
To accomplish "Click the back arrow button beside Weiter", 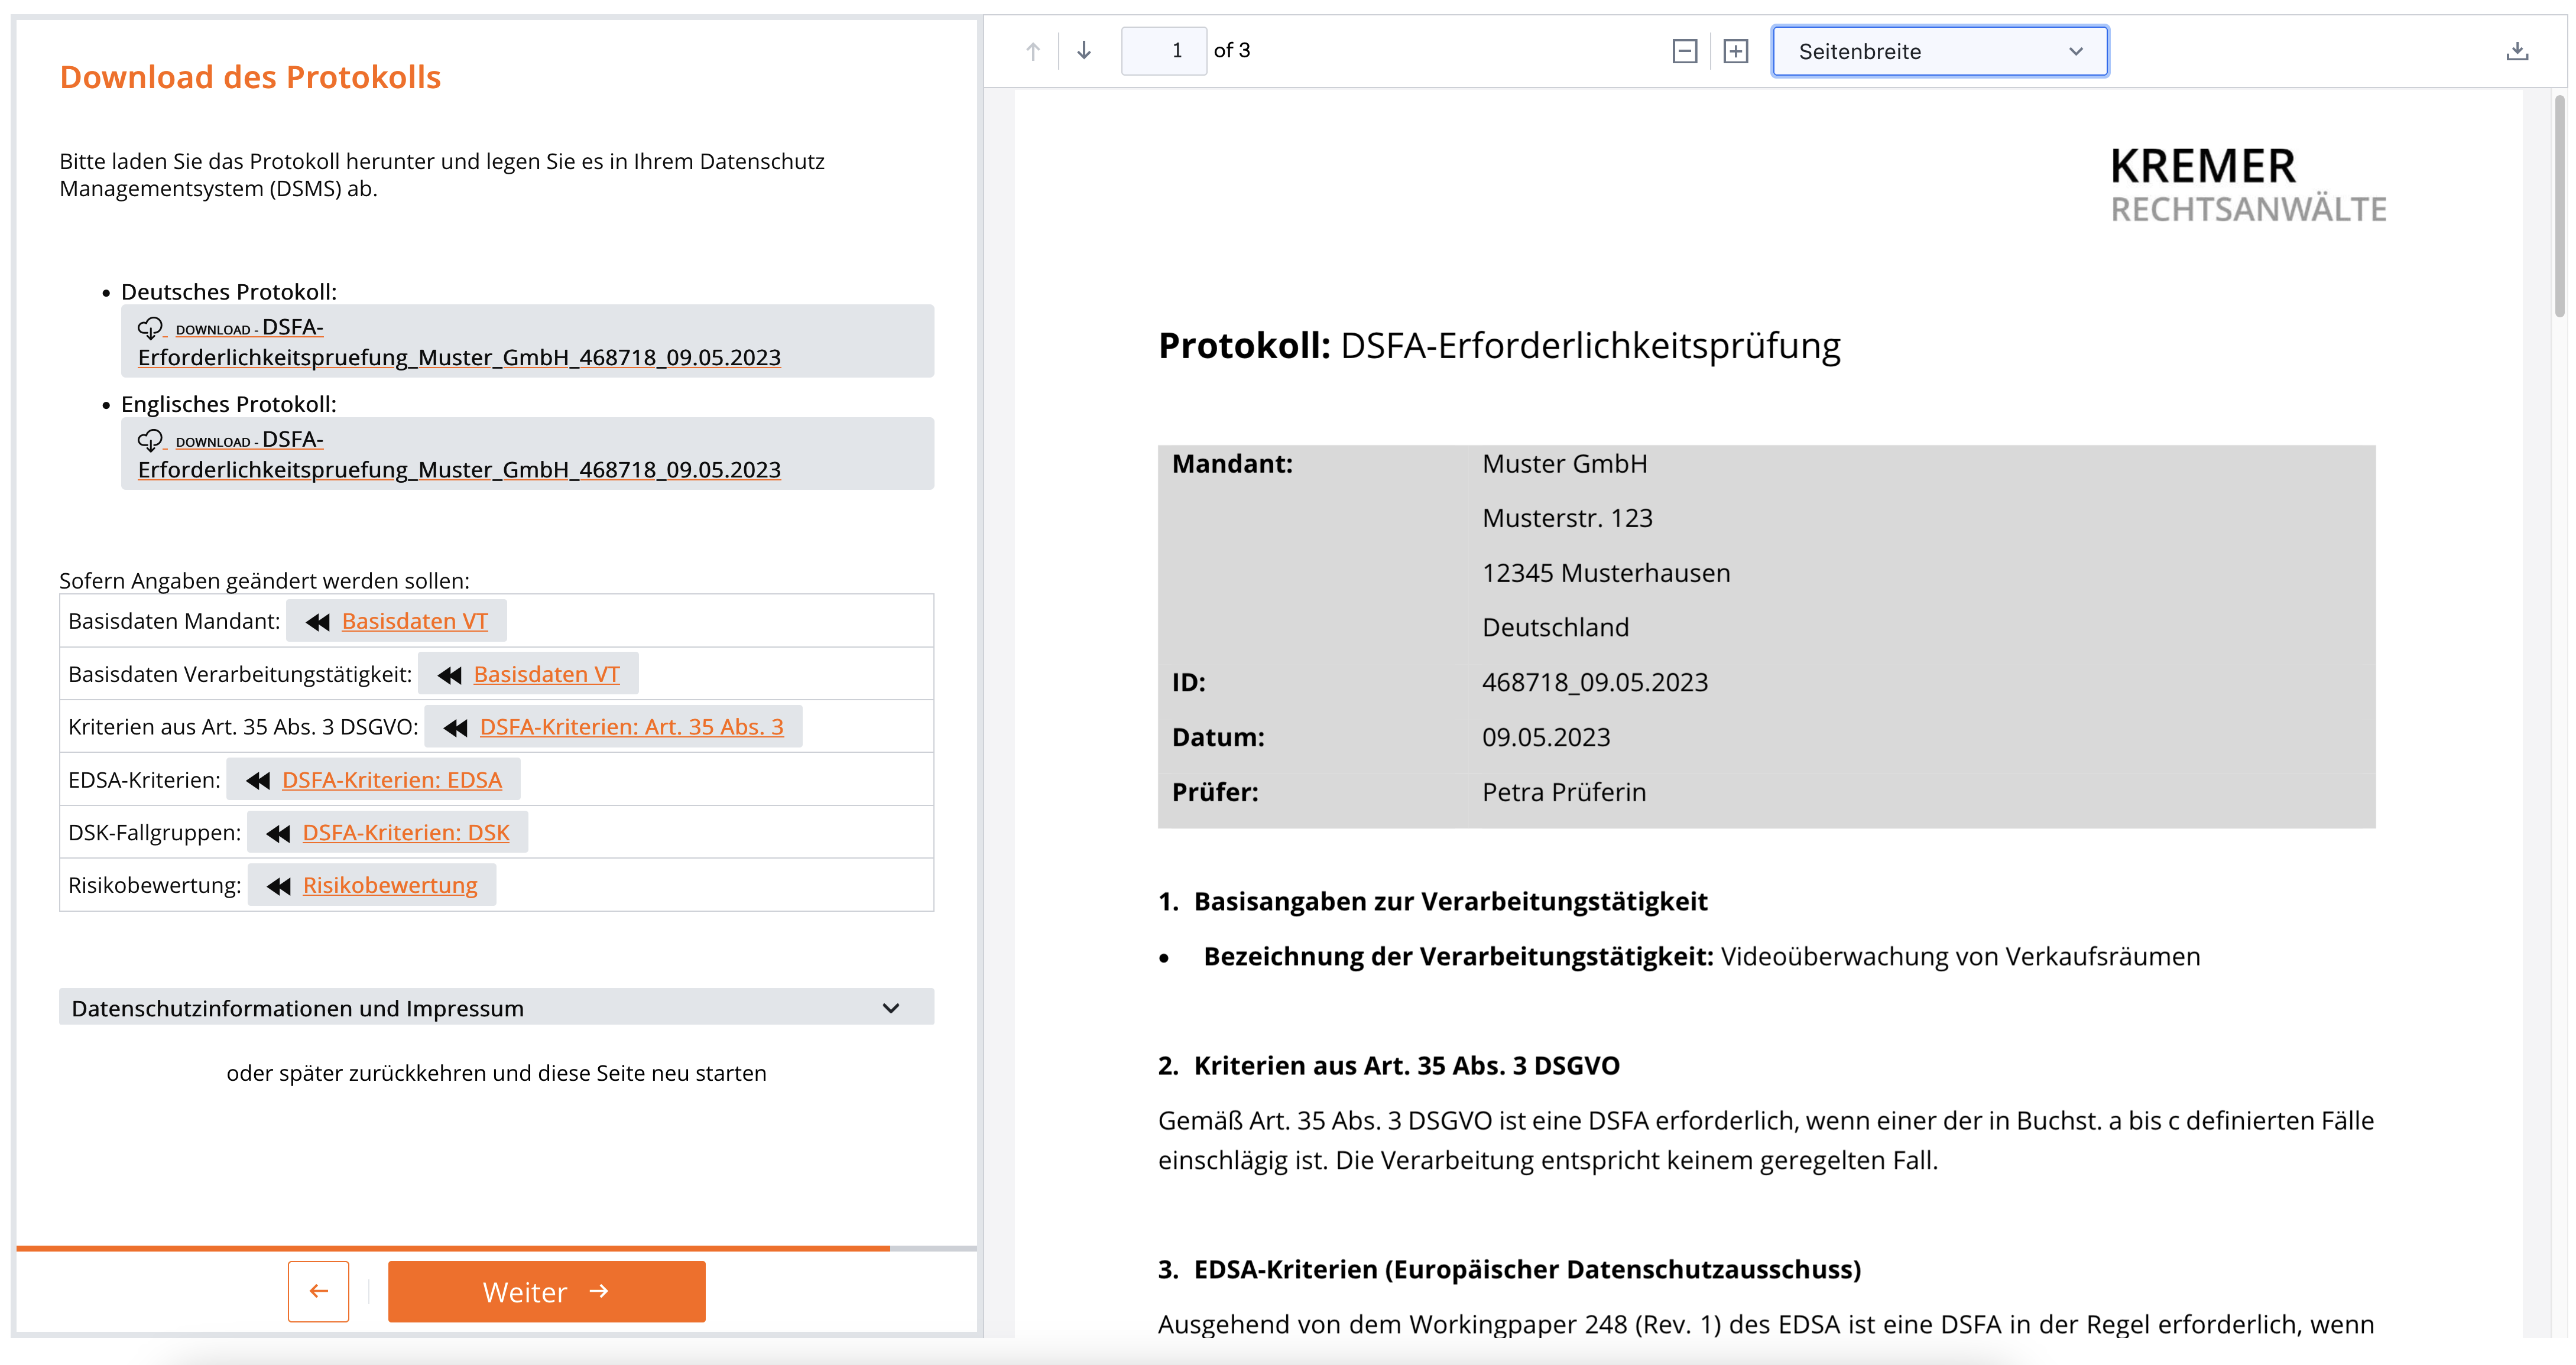I will [318, 1291].
